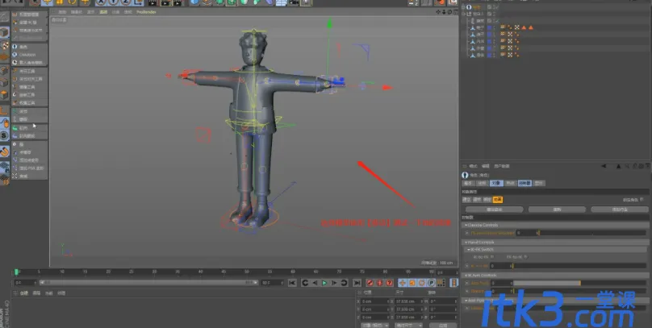
Task: Open the highlighted Object tab in attributes
Action: tap(496, 183)
